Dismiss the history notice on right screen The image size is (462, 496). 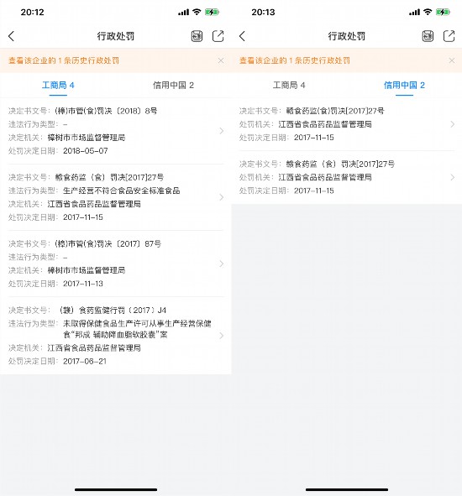point(452,60)
